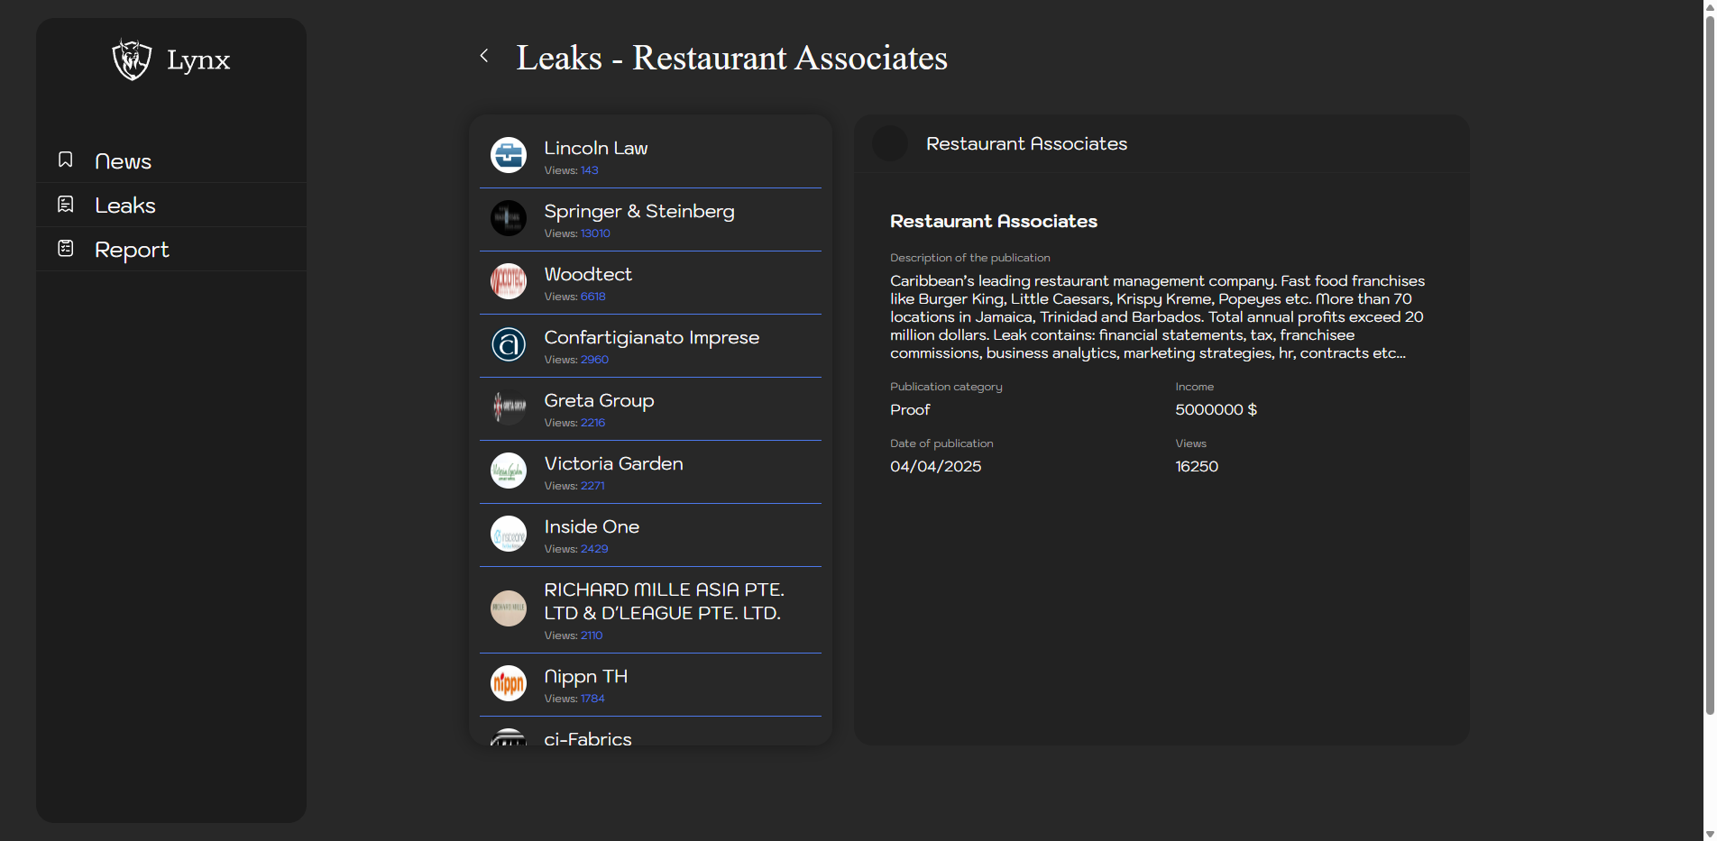Go back using the left chevron arrow
The image size is (1717, 841).
coord(484,56)
